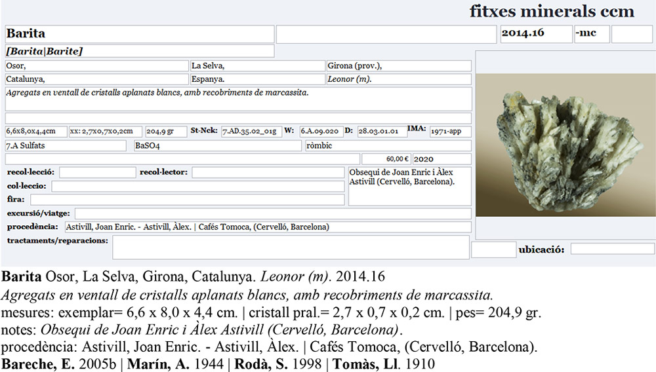Click the summary title 'Barita Osor, La Selva'
The width and height of the screenshot is (656, 372).
(x=193, y=277)
